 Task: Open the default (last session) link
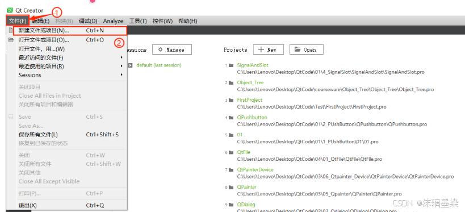coord(158,65)
